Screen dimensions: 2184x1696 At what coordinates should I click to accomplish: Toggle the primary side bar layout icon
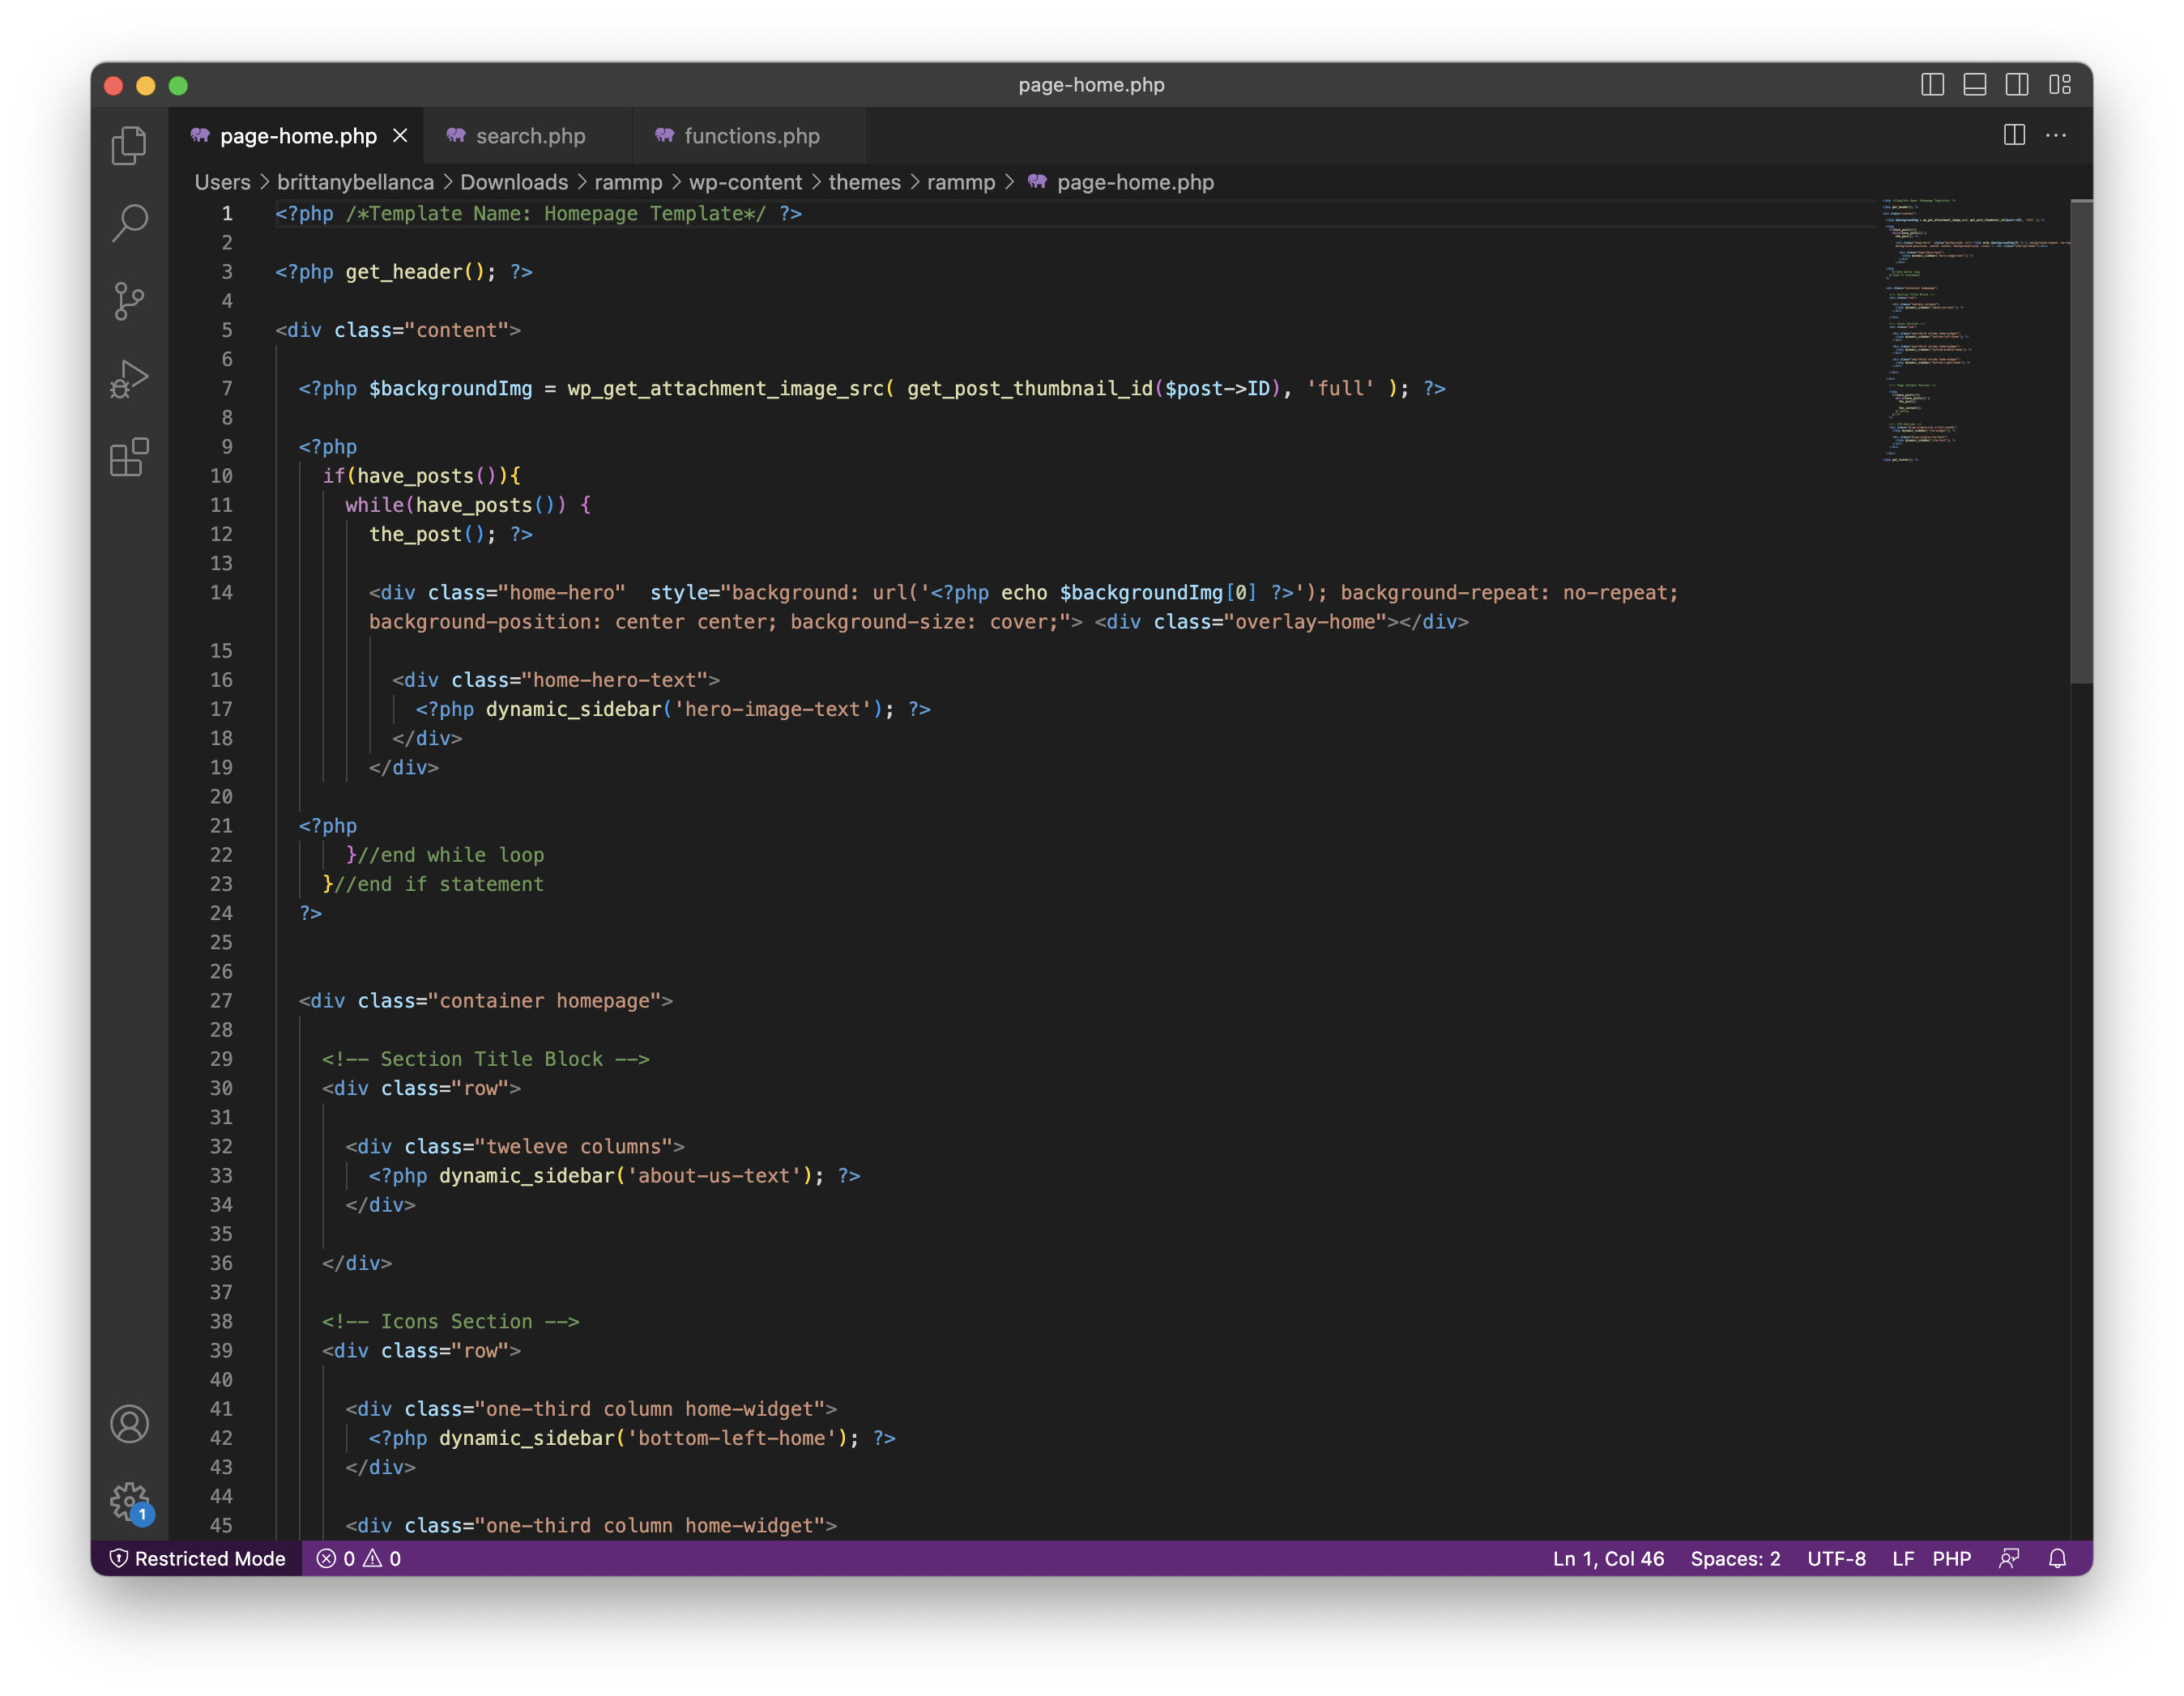point(1932,85)
